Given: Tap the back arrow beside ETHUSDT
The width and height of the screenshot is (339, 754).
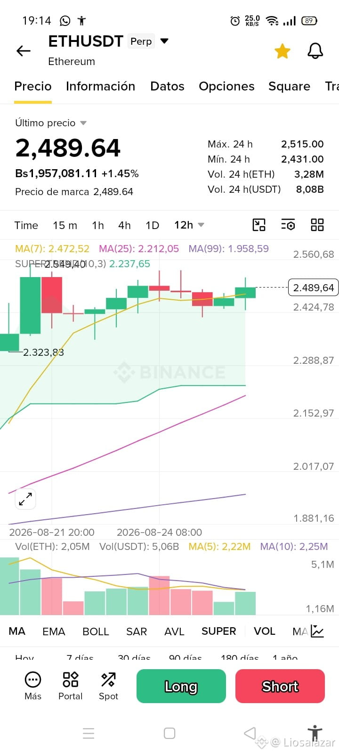Looking at the screenshot, I should 24,51.
